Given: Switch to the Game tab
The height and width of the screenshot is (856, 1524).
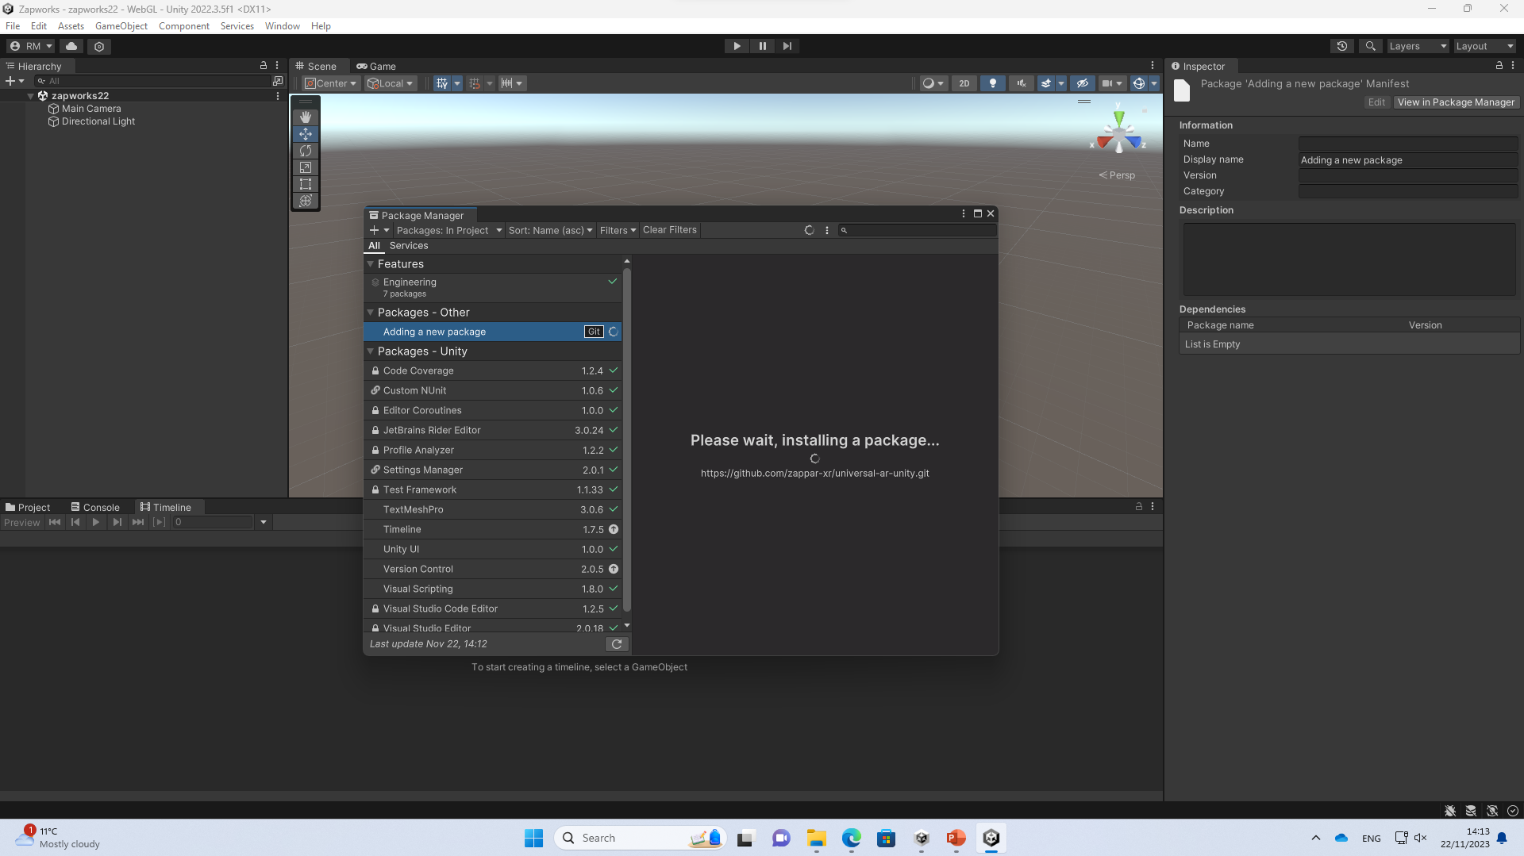Looking at the screenshot, I should tap(376, 66).
